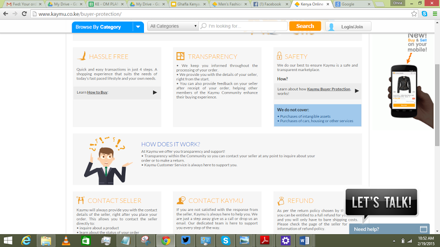This screenshot has height=247, width=440.
Task: Click the Refund money bag icon
Action: (280, 201)
